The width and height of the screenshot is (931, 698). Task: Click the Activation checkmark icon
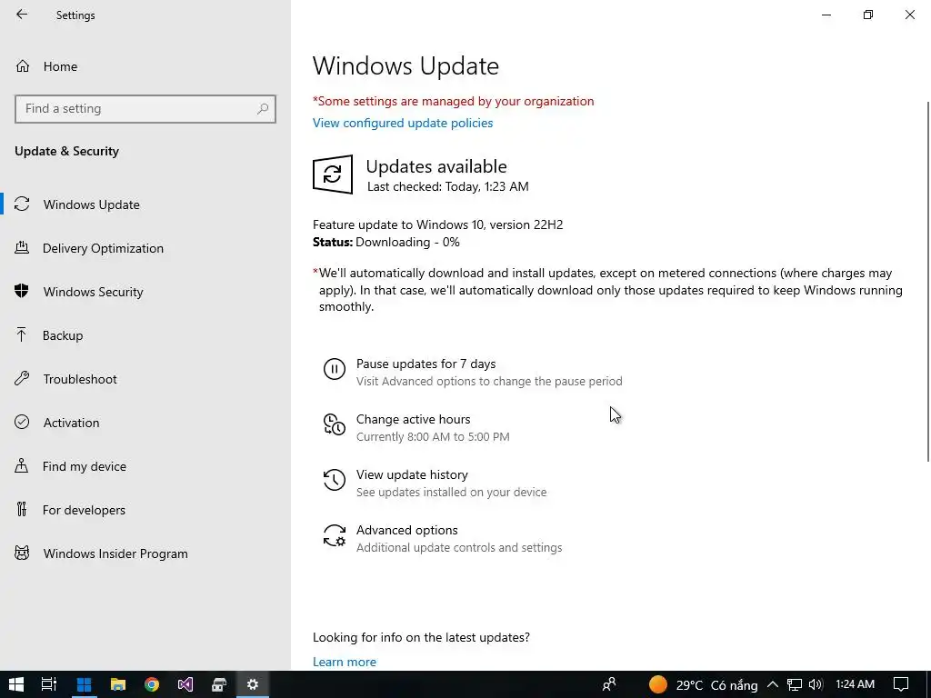pyautogui.click(x=22, y=422)
